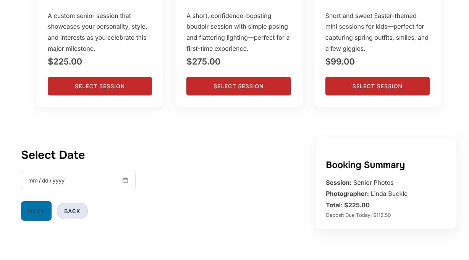
Task: Select the $99 Easter mini session
Action: (377, 86)
